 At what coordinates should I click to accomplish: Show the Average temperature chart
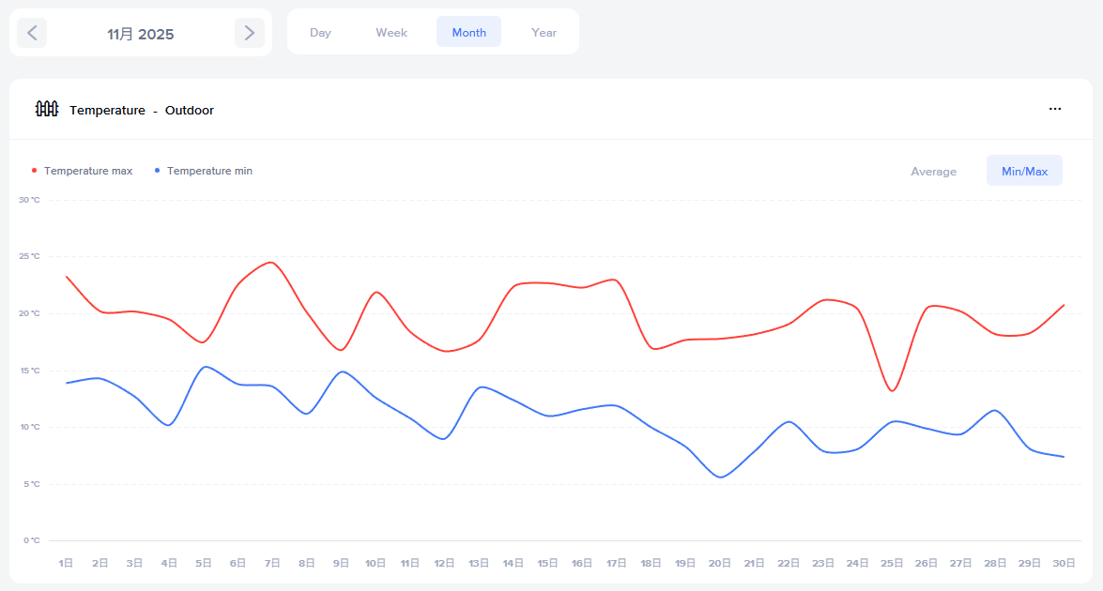(933, 171)
